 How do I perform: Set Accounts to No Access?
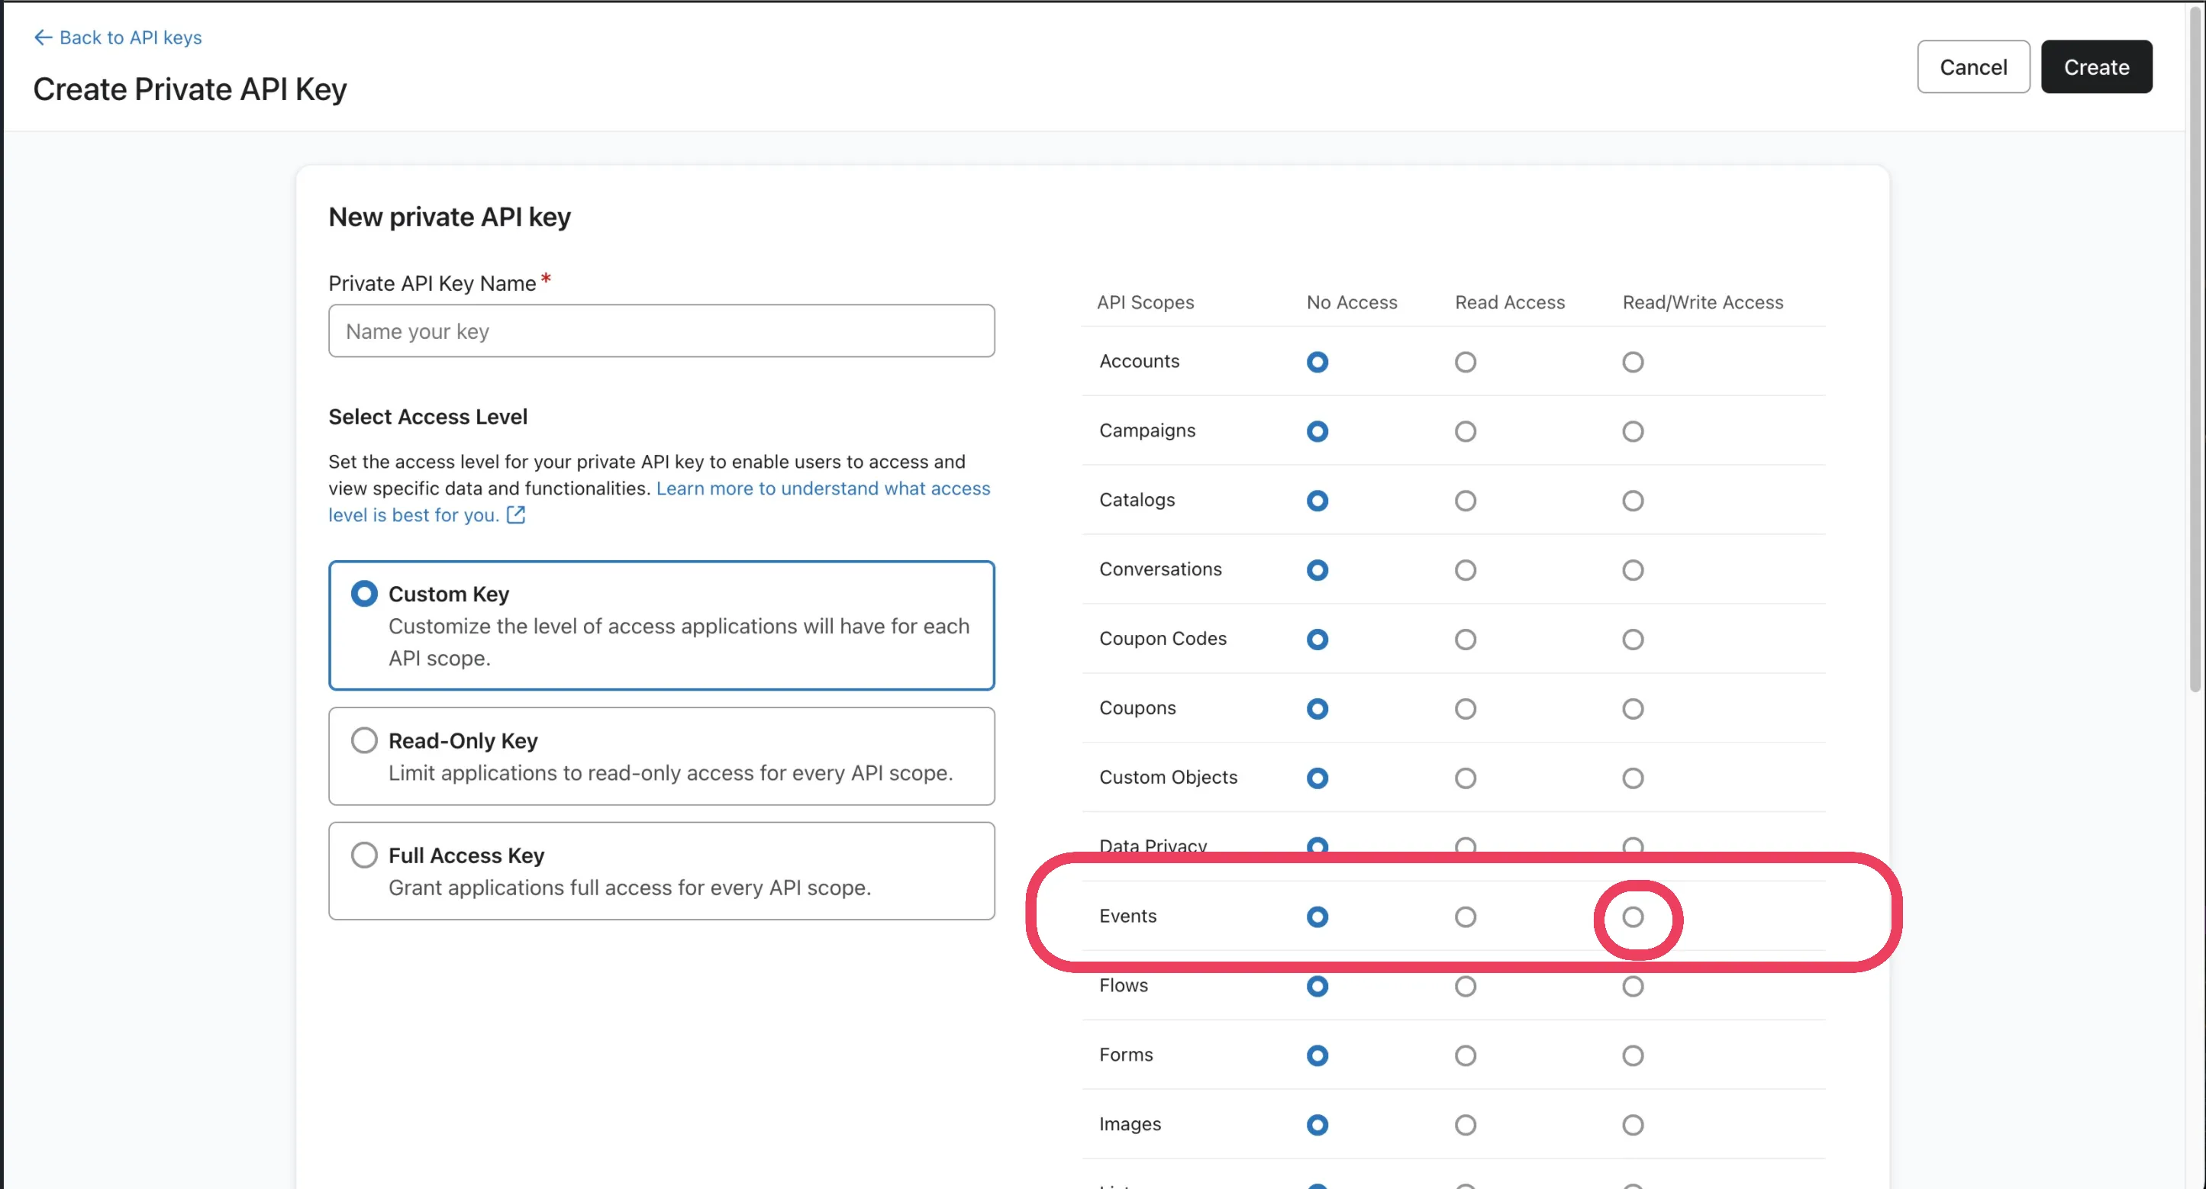point(1318,362)
